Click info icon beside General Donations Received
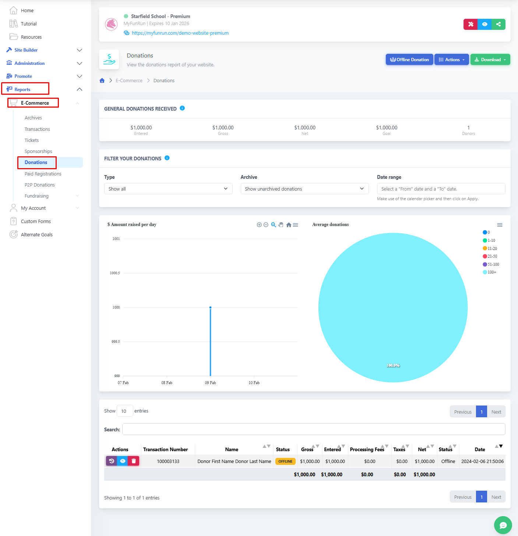 tap(182, 108)
